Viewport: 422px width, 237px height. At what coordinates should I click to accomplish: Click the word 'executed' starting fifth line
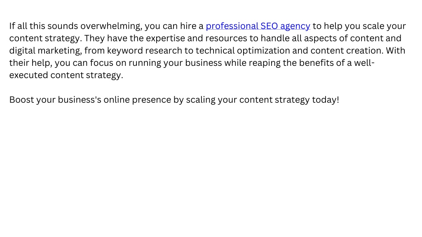[29, 75]
